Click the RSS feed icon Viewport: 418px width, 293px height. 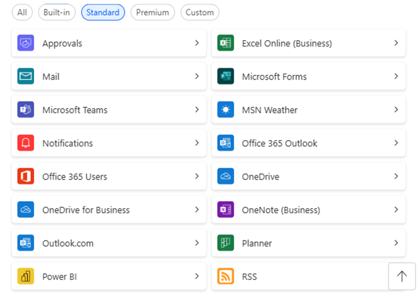(x=226, y=276)
